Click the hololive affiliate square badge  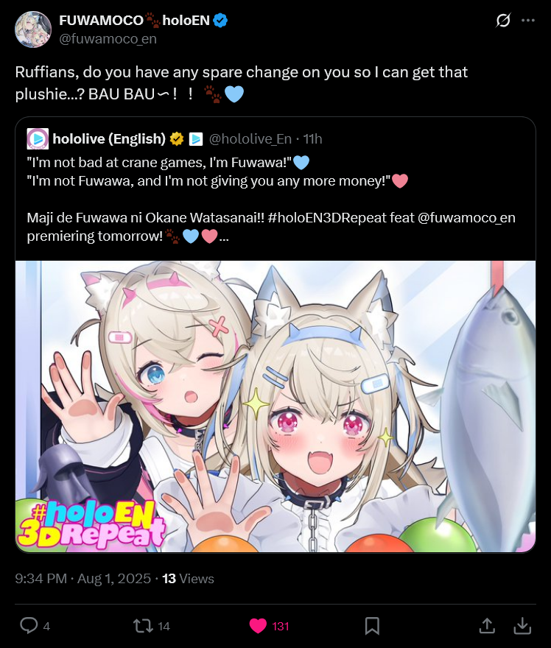pos(196,139)
